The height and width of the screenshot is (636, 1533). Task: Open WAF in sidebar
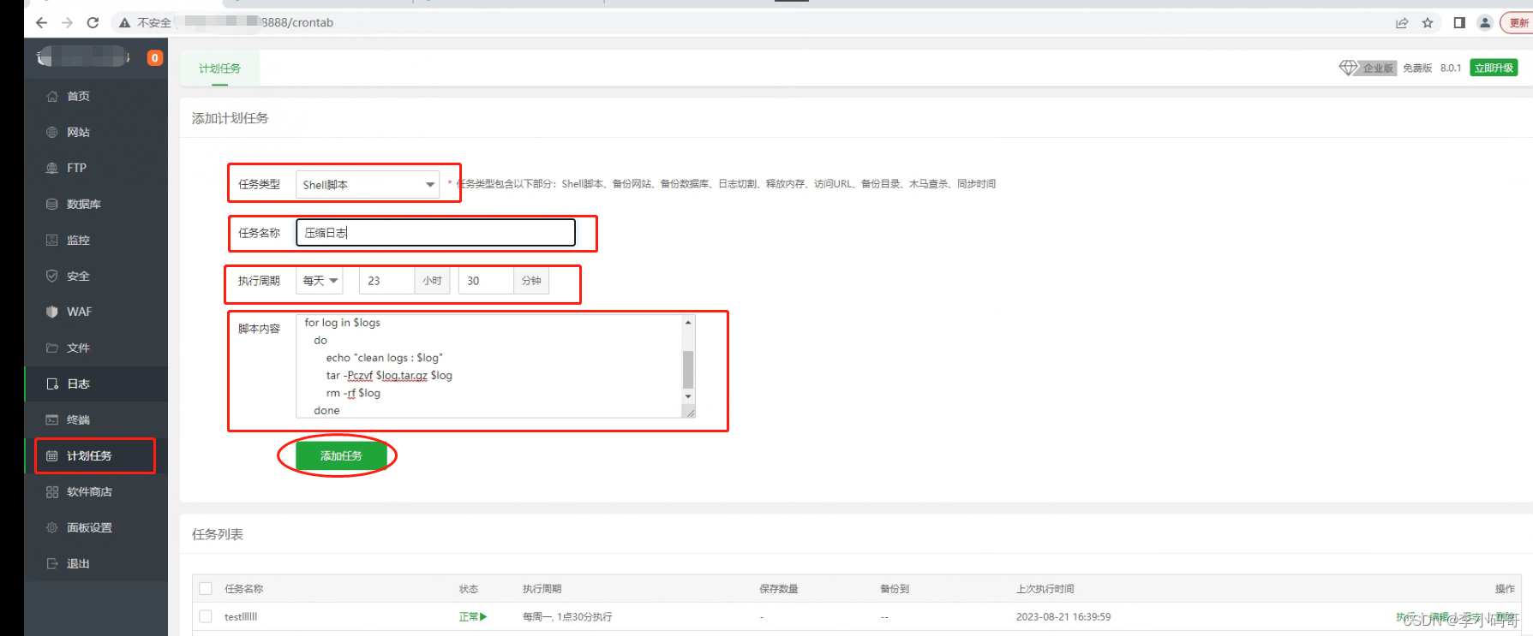96,312
